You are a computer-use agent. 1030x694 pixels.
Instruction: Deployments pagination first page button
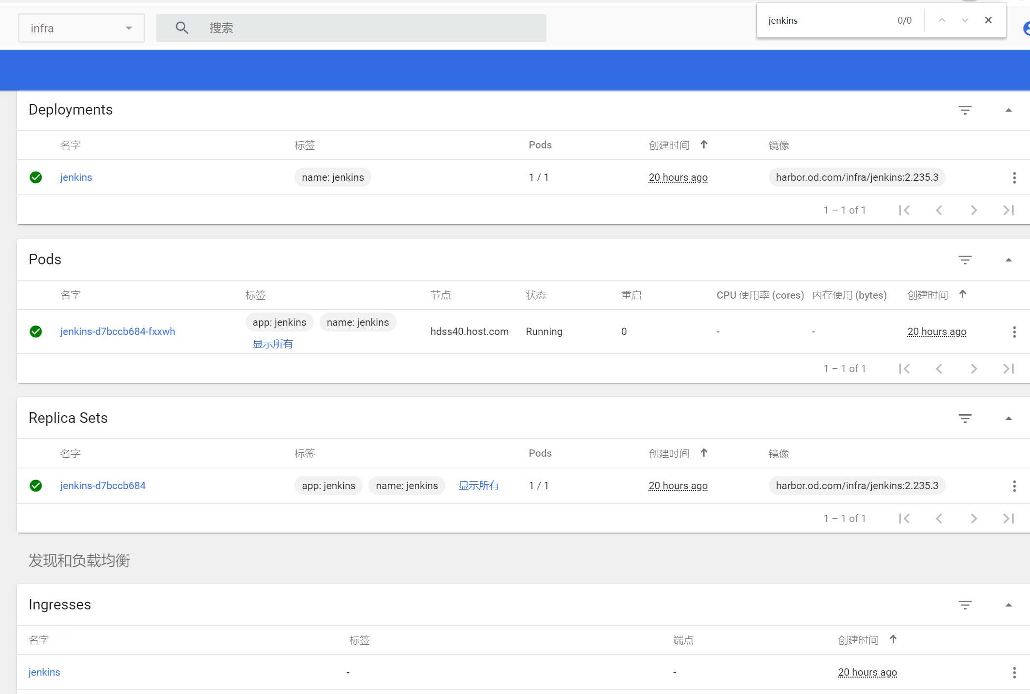pyautogui.click(x=904, y=210)
